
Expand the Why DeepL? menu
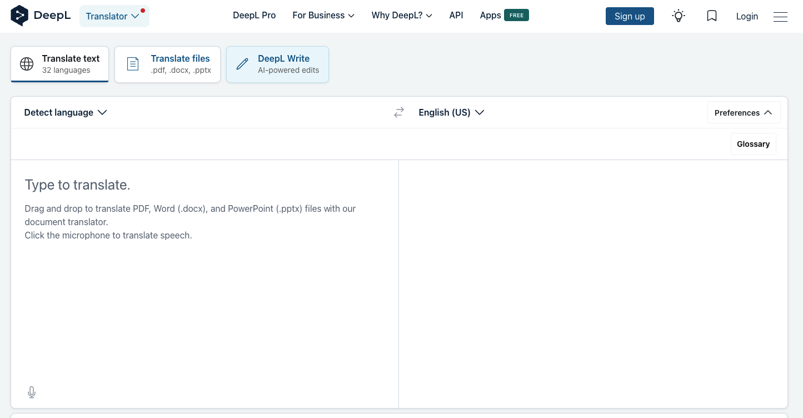(402, 16)
